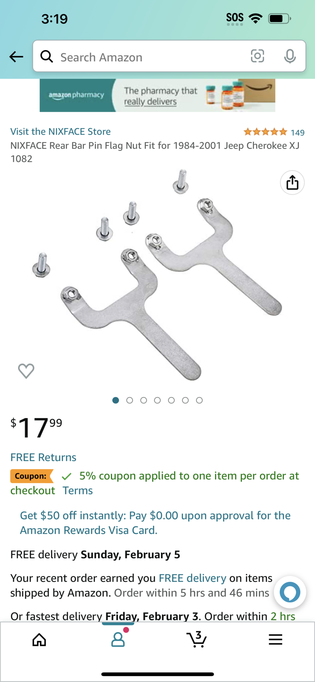
Task: Tap the microphone voice search icon
Action: coord(290,56)
